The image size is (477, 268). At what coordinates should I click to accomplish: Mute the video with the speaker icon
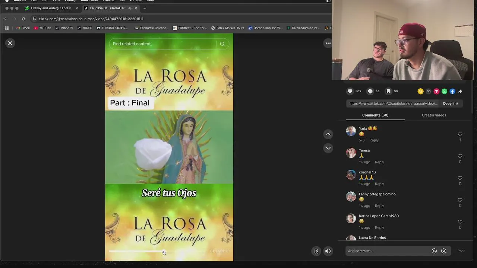[x=328, y=251]
